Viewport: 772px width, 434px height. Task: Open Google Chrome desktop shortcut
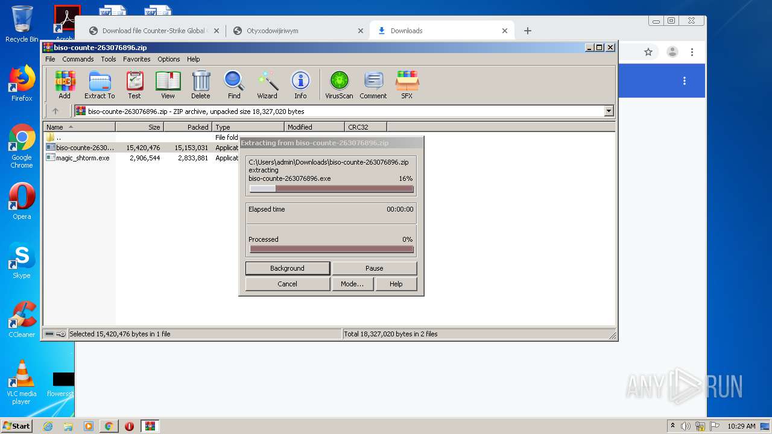(22, 146)
